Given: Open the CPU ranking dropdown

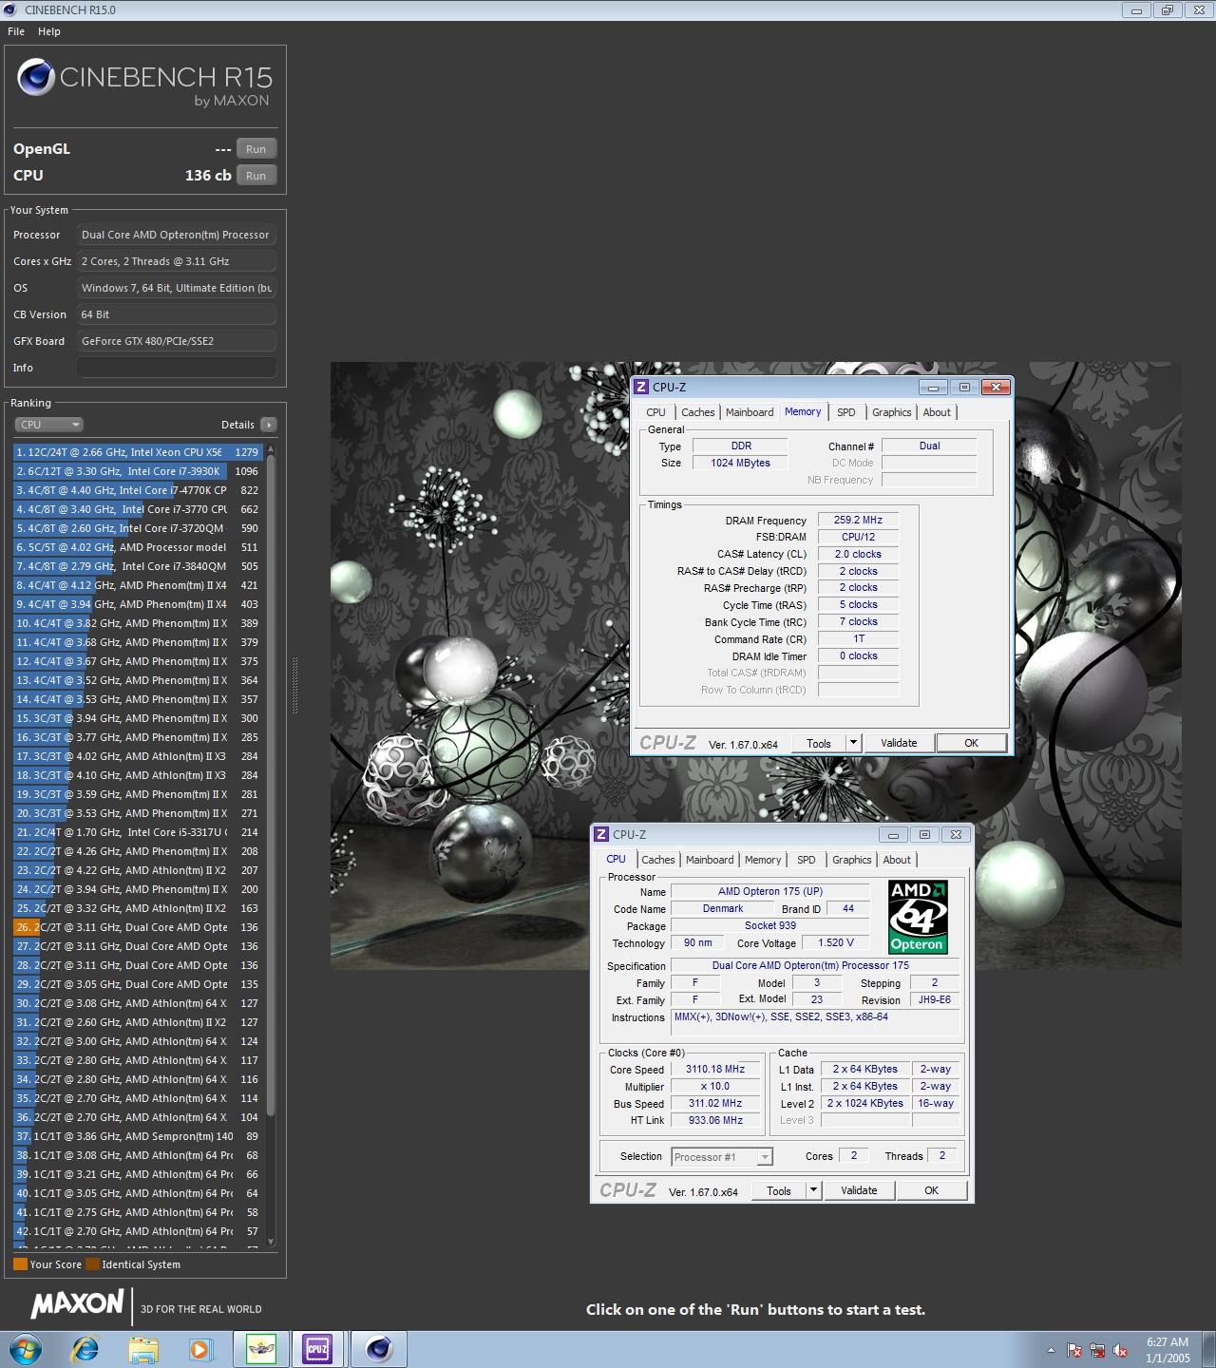Looking at the screenshot, I should (49, 425).
